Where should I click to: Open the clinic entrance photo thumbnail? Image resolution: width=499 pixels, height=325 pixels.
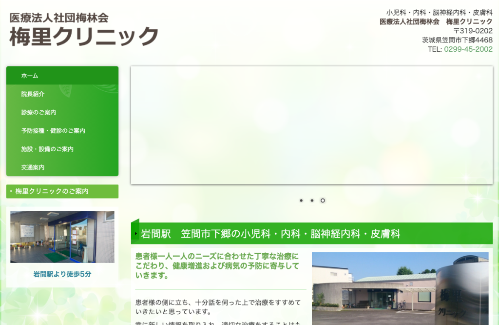tap(62, 237)
